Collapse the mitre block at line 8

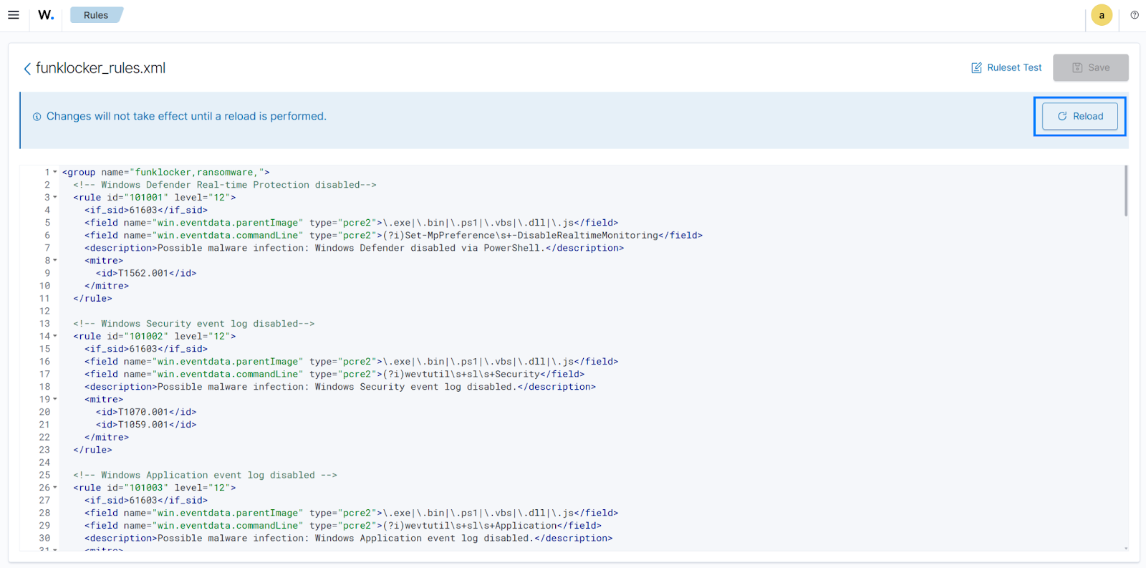pyautogui.click(x=55, y=261)
